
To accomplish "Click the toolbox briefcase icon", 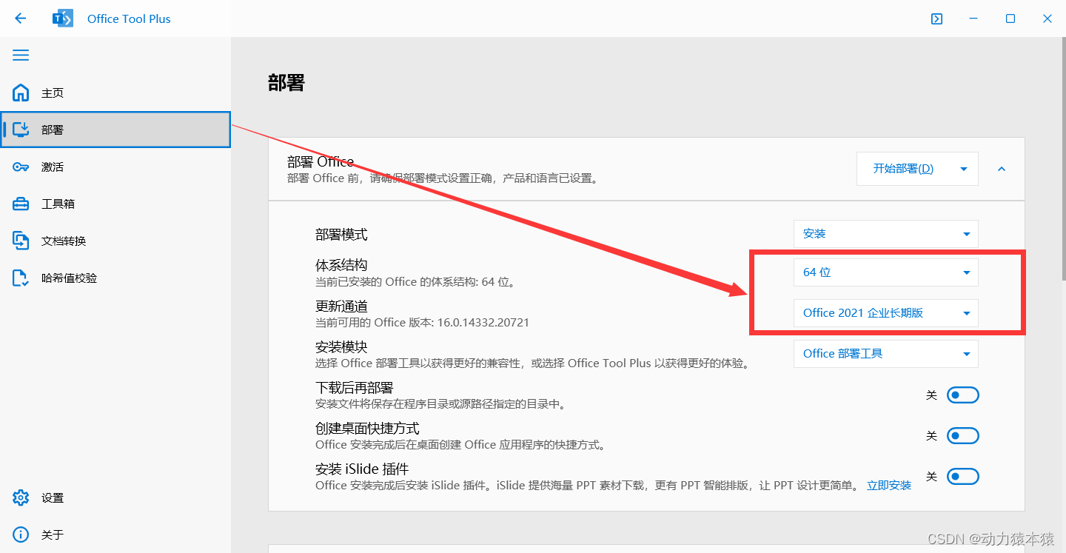I will 21,204.
